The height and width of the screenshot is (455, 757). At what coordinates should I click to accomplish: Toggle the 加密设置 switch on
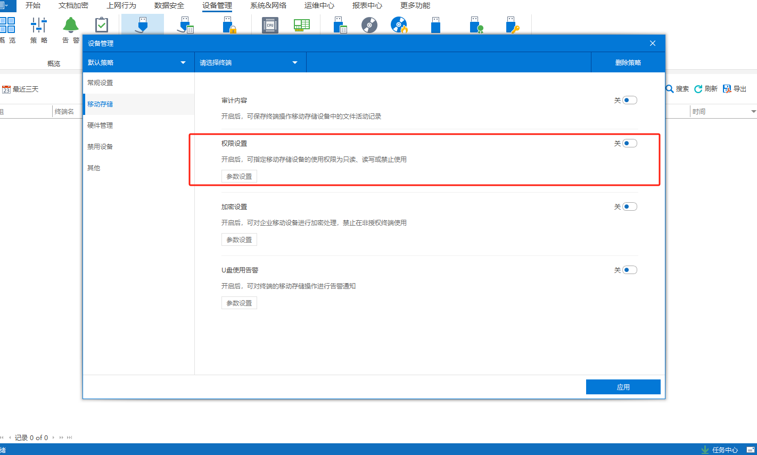tap(630, 206)
